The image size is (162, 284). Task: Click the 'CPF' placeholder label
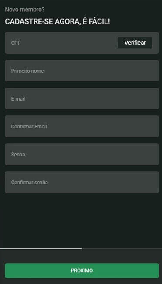click(x=16, y=43)
